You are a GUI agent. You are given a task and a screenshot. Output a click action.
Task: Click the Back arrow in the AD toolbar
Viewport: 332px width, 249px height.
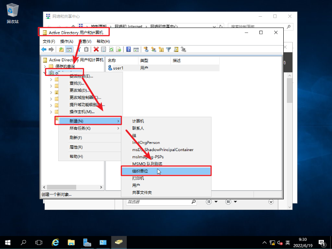(x=44, y=50)
